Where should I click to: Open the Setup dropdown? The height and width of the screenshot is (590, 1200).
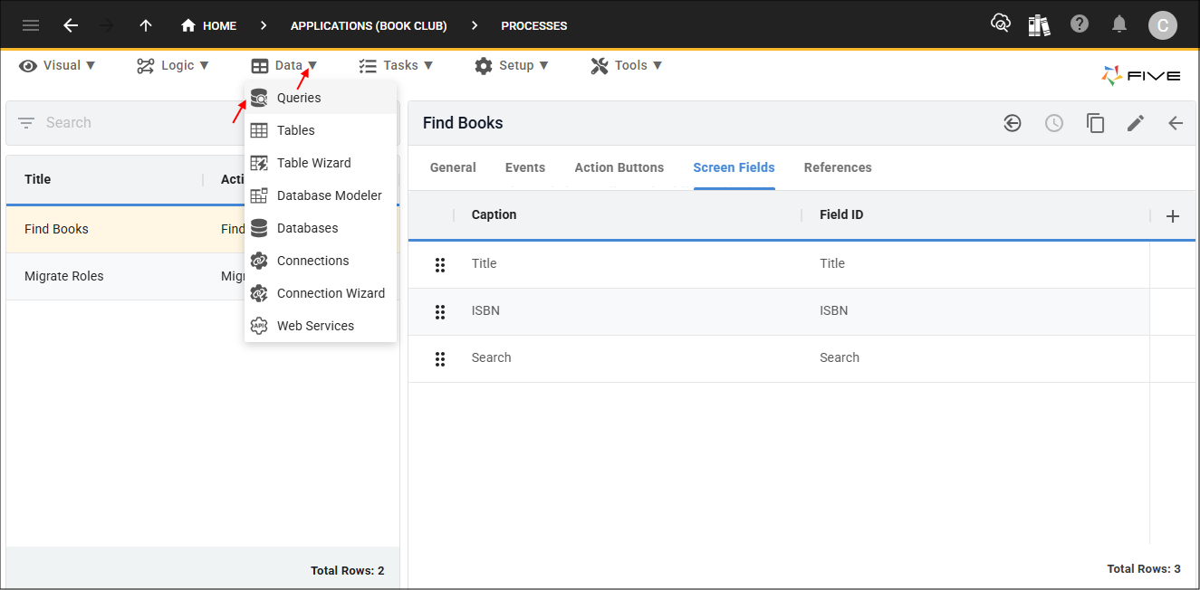[512, 64]
